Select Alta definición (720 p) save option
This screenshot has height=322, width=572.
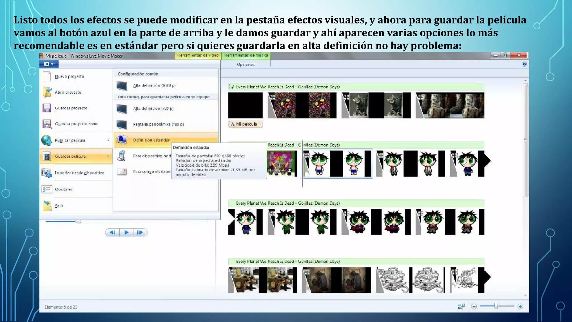tap(166, 108)
